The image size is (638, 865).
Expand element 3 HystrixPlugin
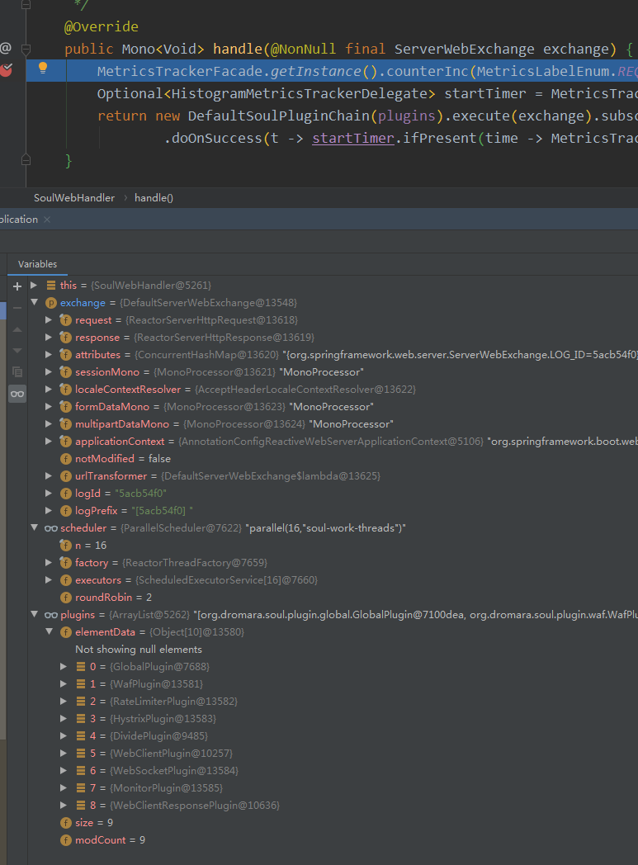[64, 718]
